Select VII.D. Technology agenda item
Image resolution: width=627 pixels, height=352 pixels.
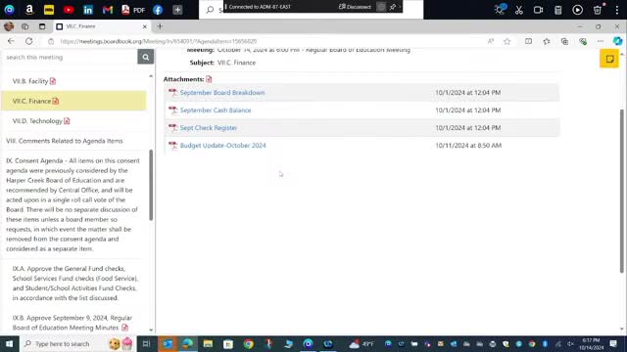37,121
